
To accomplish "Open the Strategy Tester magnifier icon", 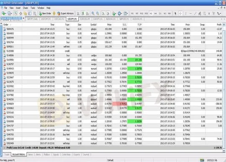I will [35, 13].
